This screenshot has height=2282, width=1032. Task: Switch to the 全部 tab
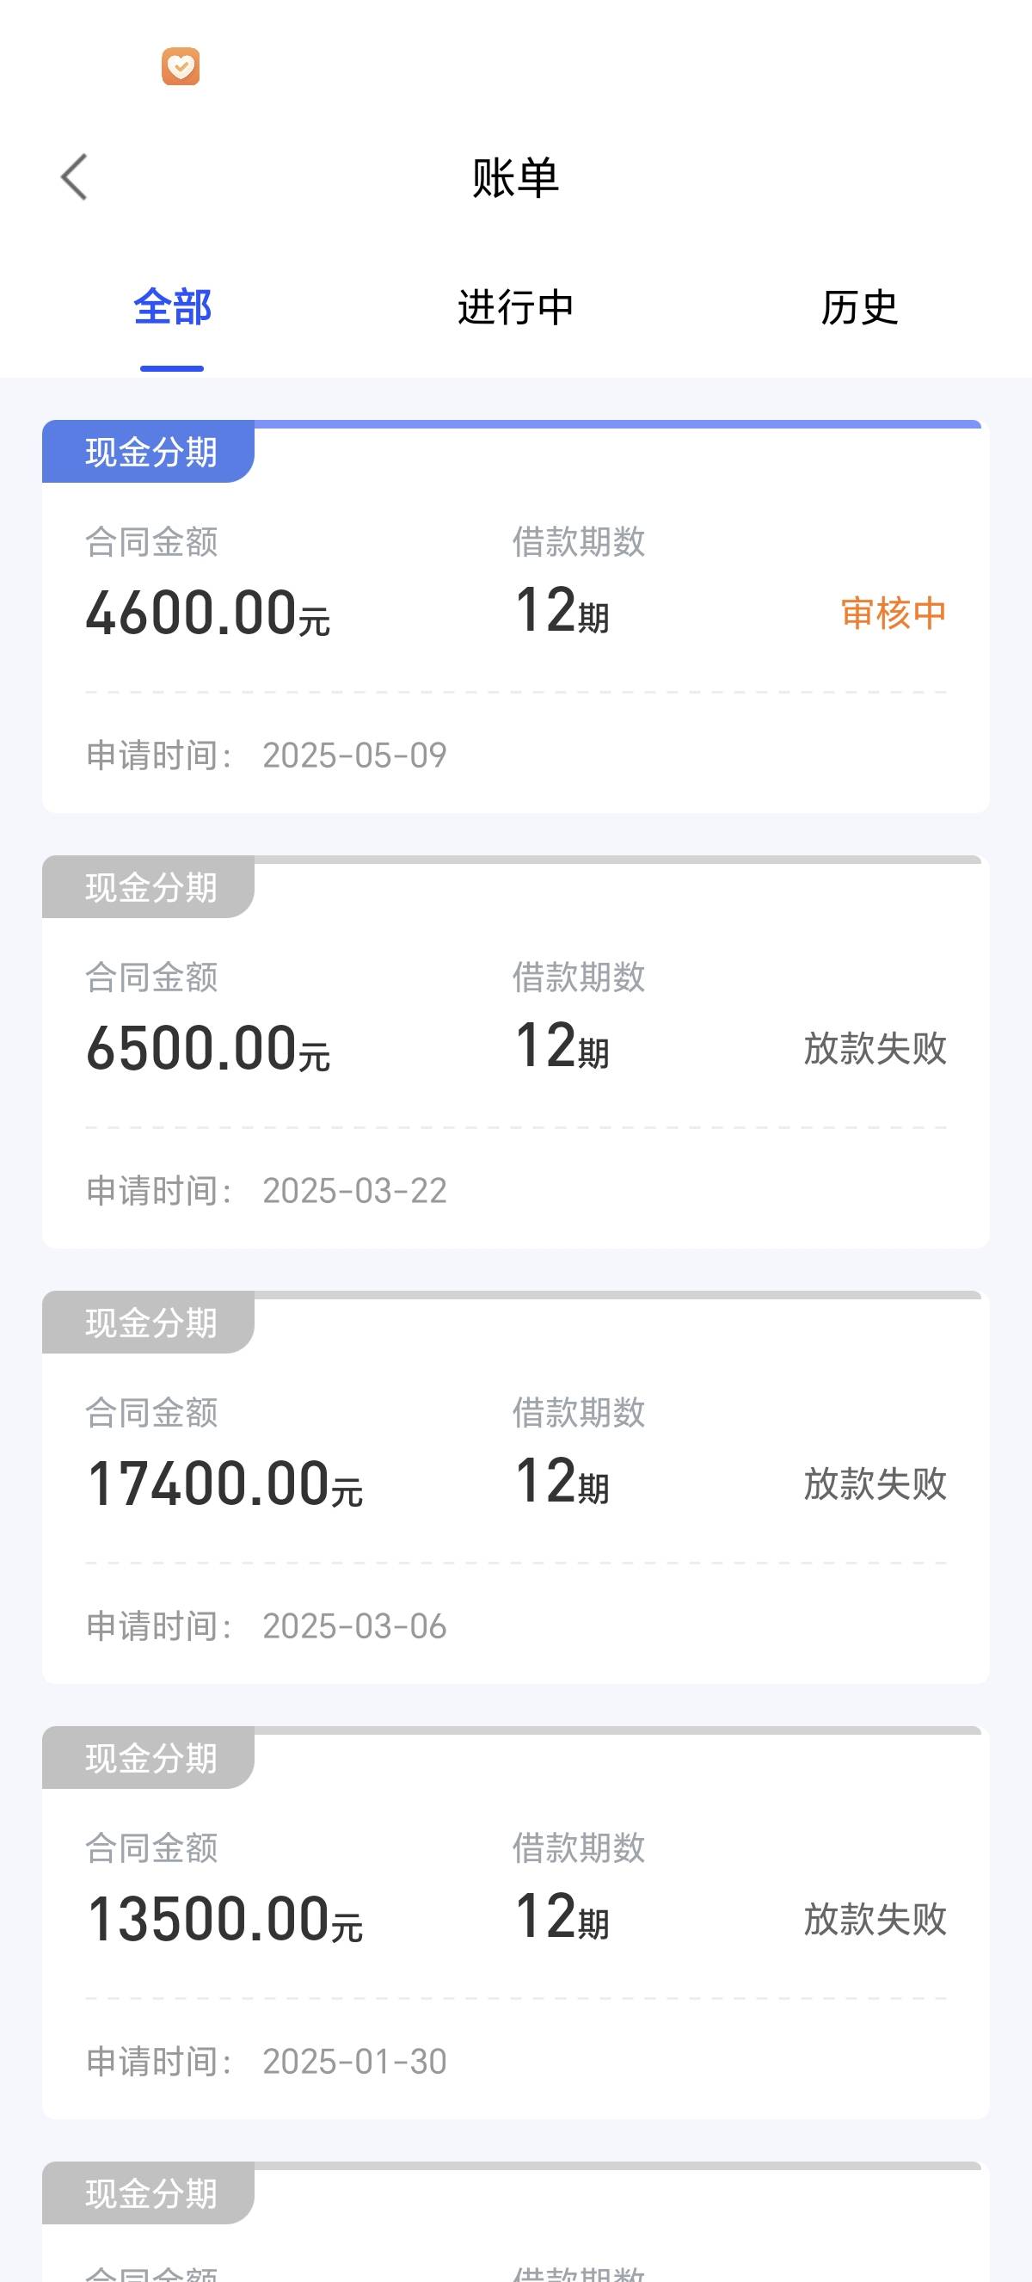tap(172, 308)
